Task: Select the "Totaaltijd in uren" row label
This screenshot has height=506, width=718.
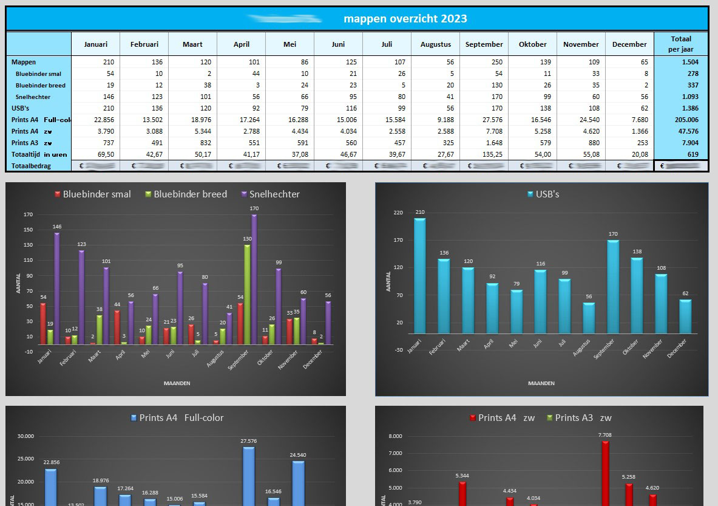Action: (39, 154)
